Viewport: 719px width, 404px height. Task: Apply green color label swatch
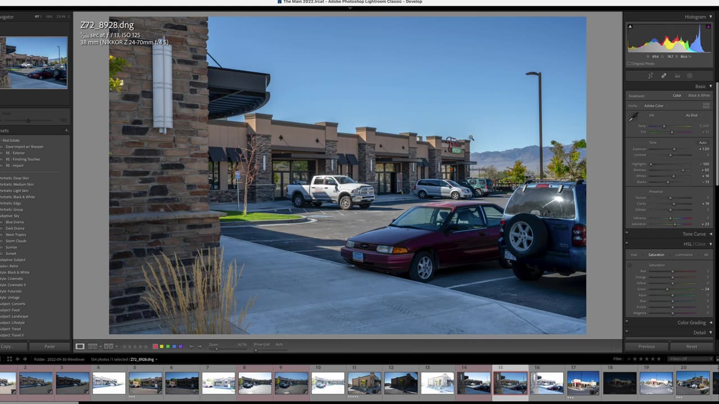(167, 346)
